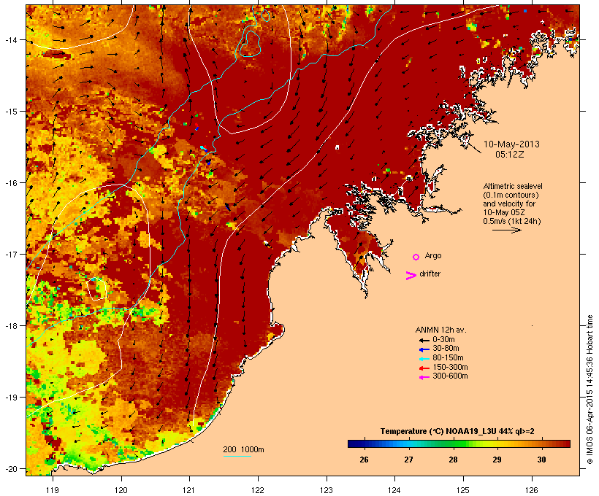Screen dimensions: 599x496
Task: Click the -15 latitude axis label
Action: [x=10, y=112]
